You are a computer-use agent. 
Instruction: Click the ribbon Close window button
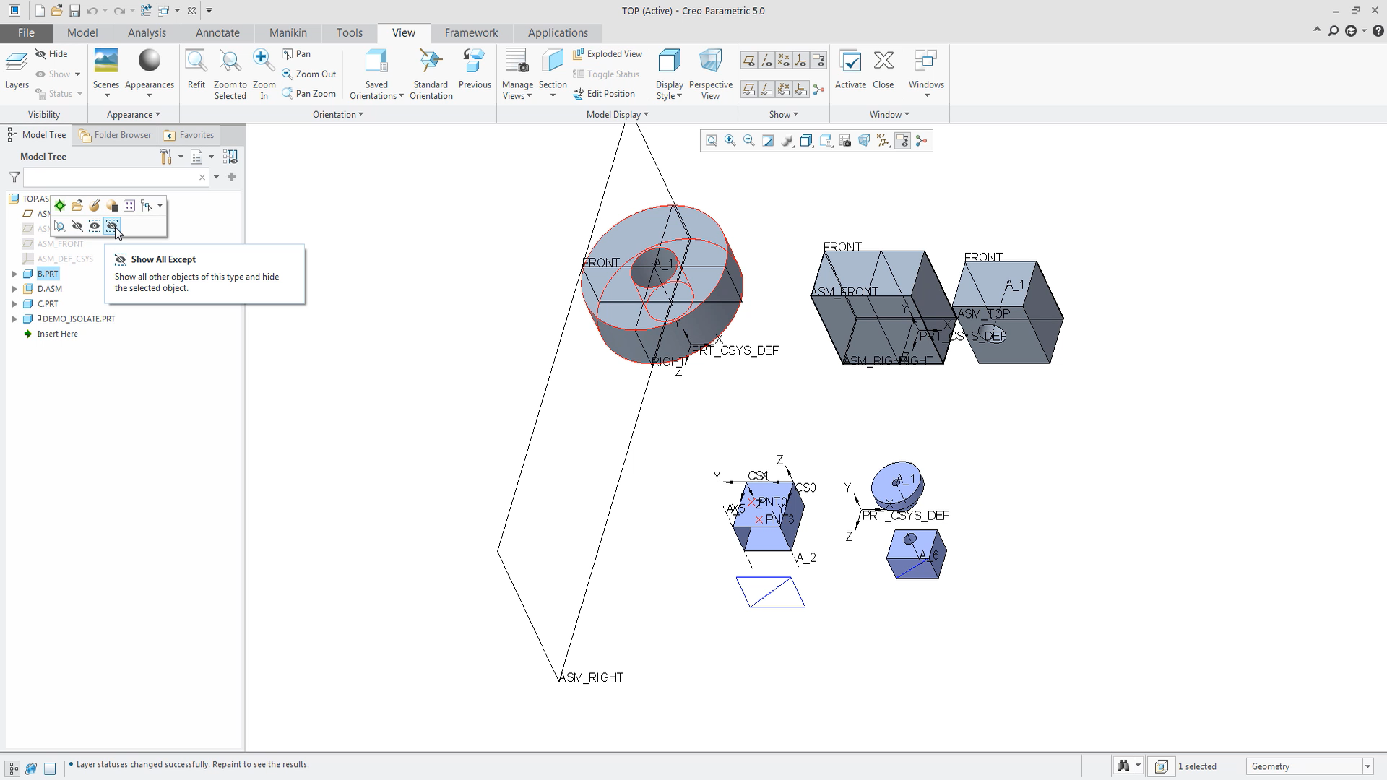[883, 70]
